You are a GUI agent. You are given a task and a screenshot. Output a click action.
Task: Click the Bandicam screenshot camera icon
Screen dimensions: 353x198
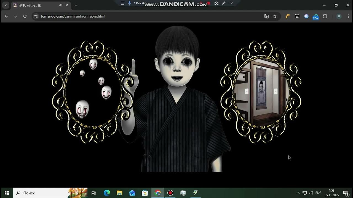tap(216, 3)
